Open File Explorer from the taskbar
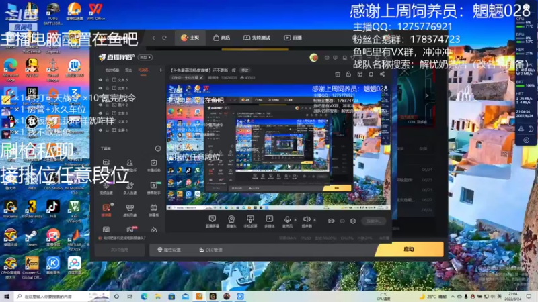This screenshot has height=302, width=538. tap(158, 297)
